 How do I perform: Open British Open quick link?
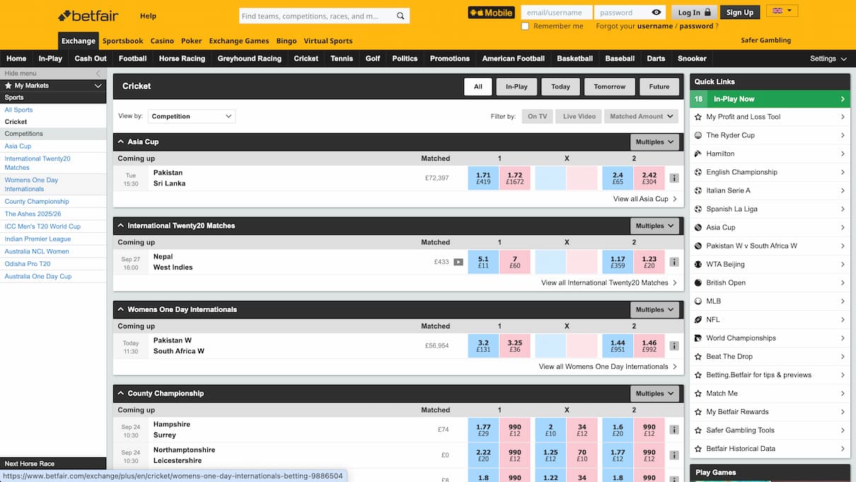[x=770, y=282]
